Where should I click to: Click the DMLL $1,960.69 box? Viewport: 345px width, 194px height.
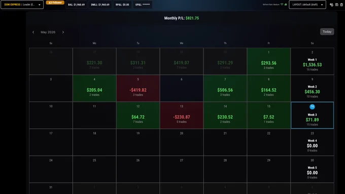pyautogui.click(x=100, y=5)
